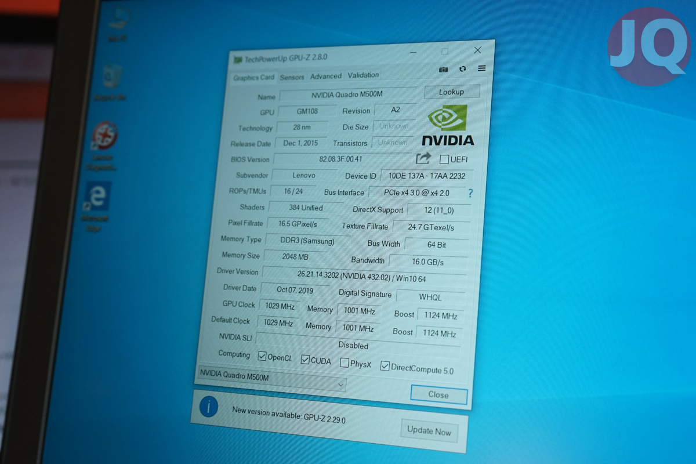The height and width of the screenshot is (464, 696).
Task: Switch to the Sensors tab
Action: [292, 77]
